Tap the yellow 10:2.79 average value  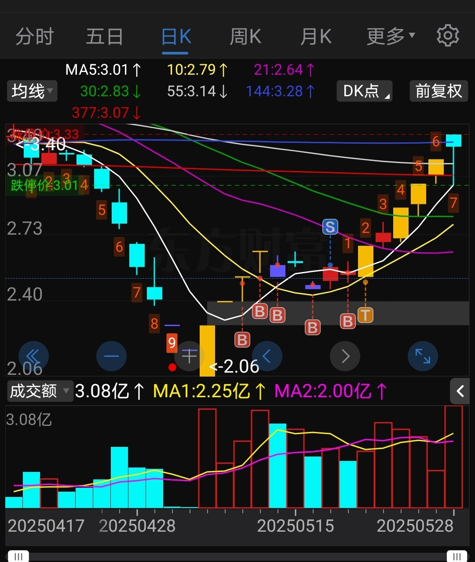pos(197,69)
